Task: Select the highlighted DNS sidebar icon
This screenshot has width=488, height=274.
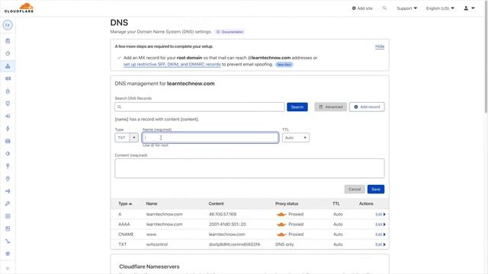Action: pyautogui.click(x=8, y=66)
